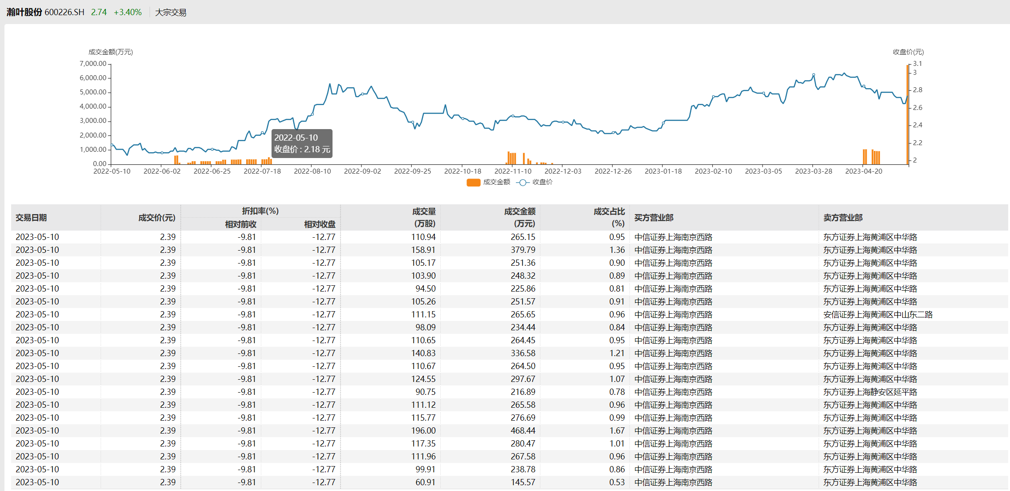The width and height of the screenshot is (1010, 491).
Task: Click the 瀚叶股份 stock name
Action: [24, 12]
